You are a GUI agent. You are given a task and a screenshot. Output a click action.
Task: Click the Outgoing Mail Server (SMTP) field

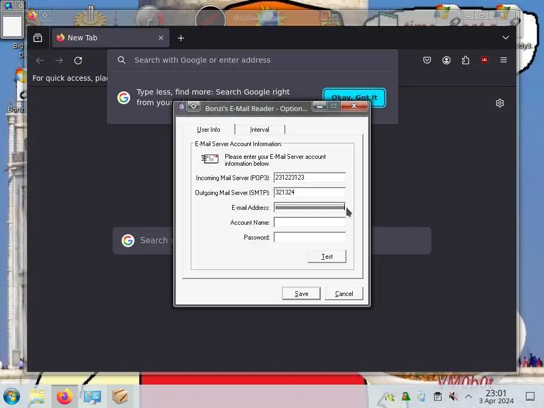coord(310,192)
